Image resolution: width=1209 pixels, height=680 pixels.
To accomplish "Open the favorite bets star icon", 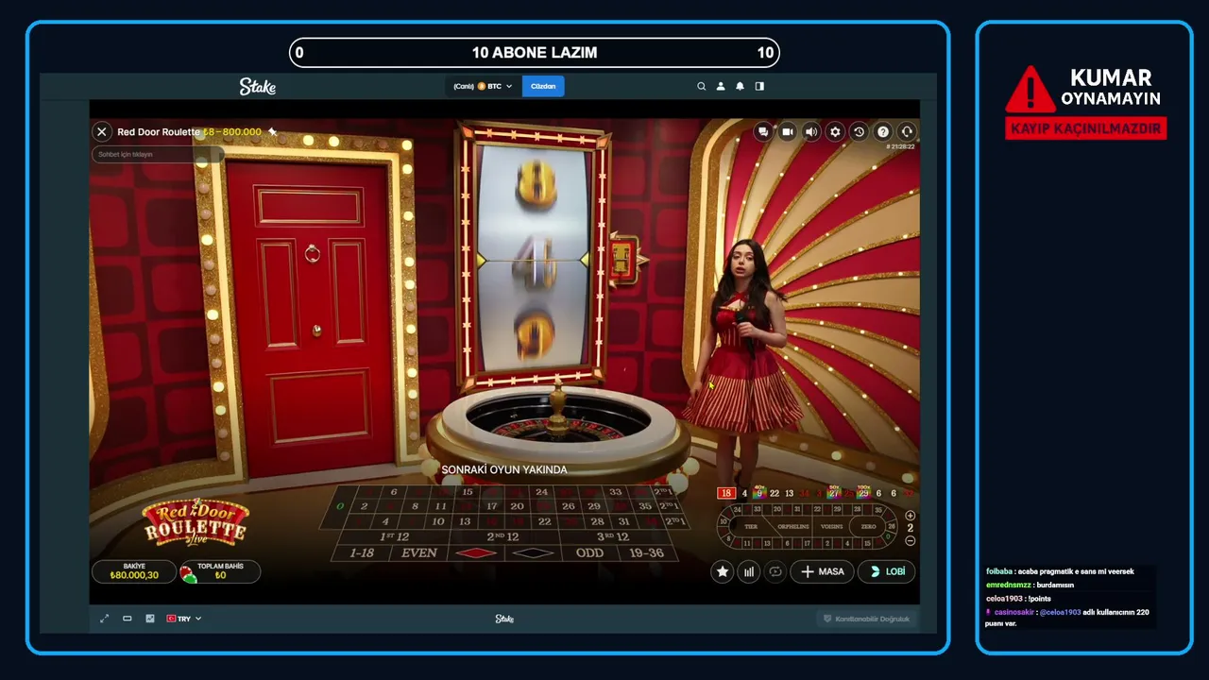I will pos(723,571).
